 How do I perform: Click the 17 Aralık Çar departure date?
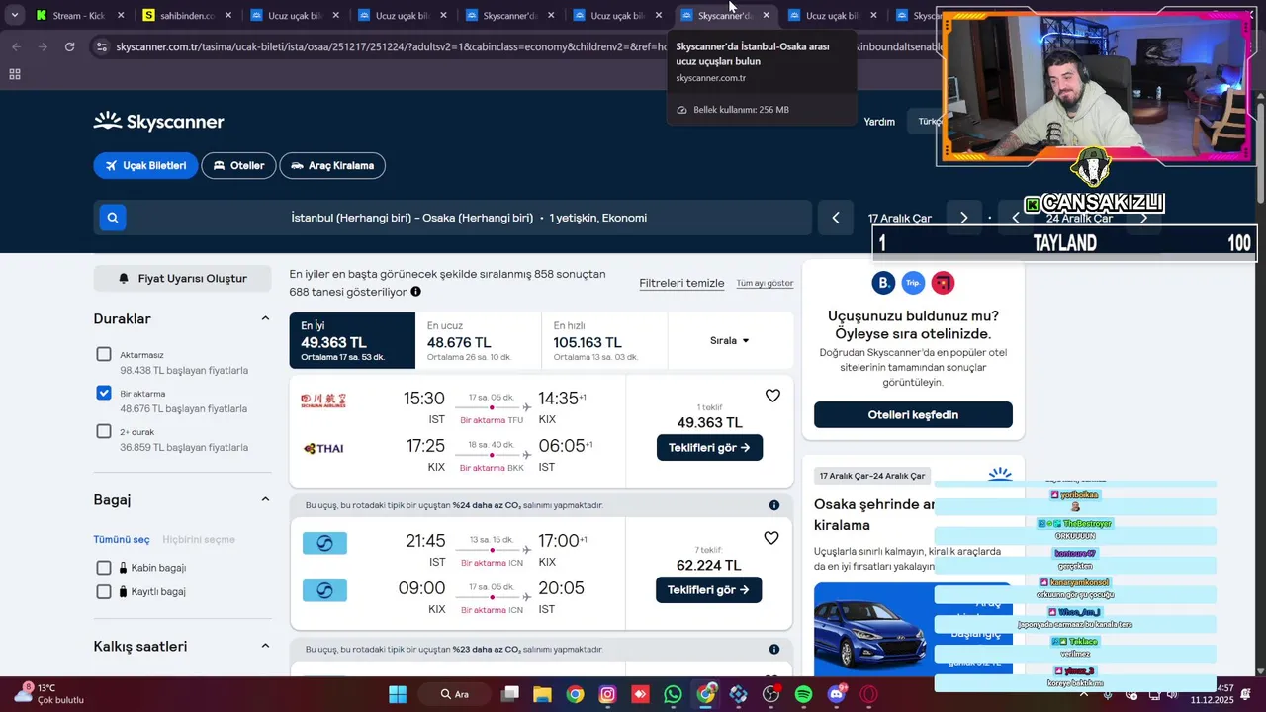pos(900,218)
